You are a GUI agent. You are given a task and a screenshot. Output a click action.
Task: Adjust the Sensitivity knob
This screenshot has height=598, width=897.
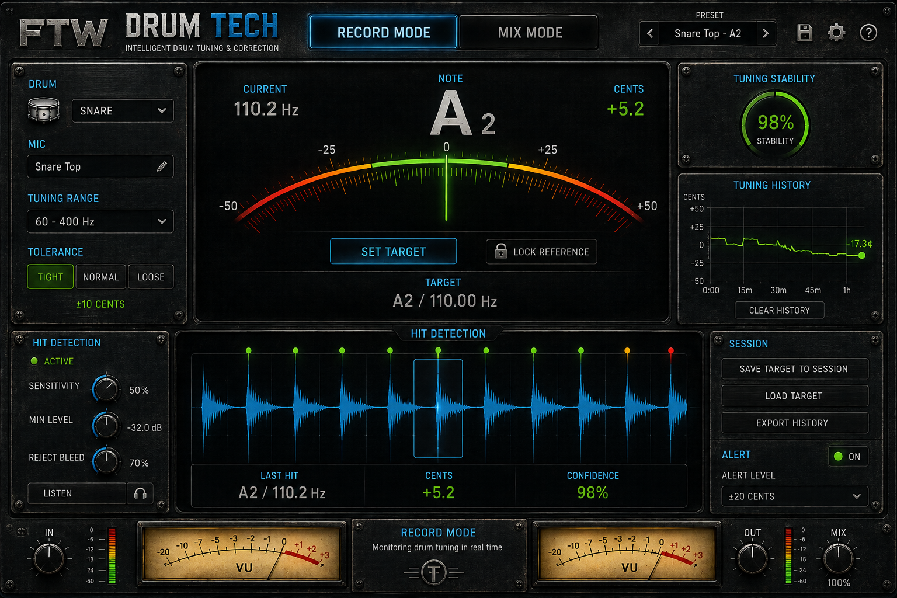(x=106, y=388)
